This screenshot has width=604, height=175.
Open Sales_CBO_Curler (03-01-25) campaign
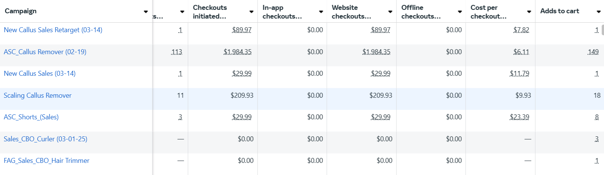(45, 139)
